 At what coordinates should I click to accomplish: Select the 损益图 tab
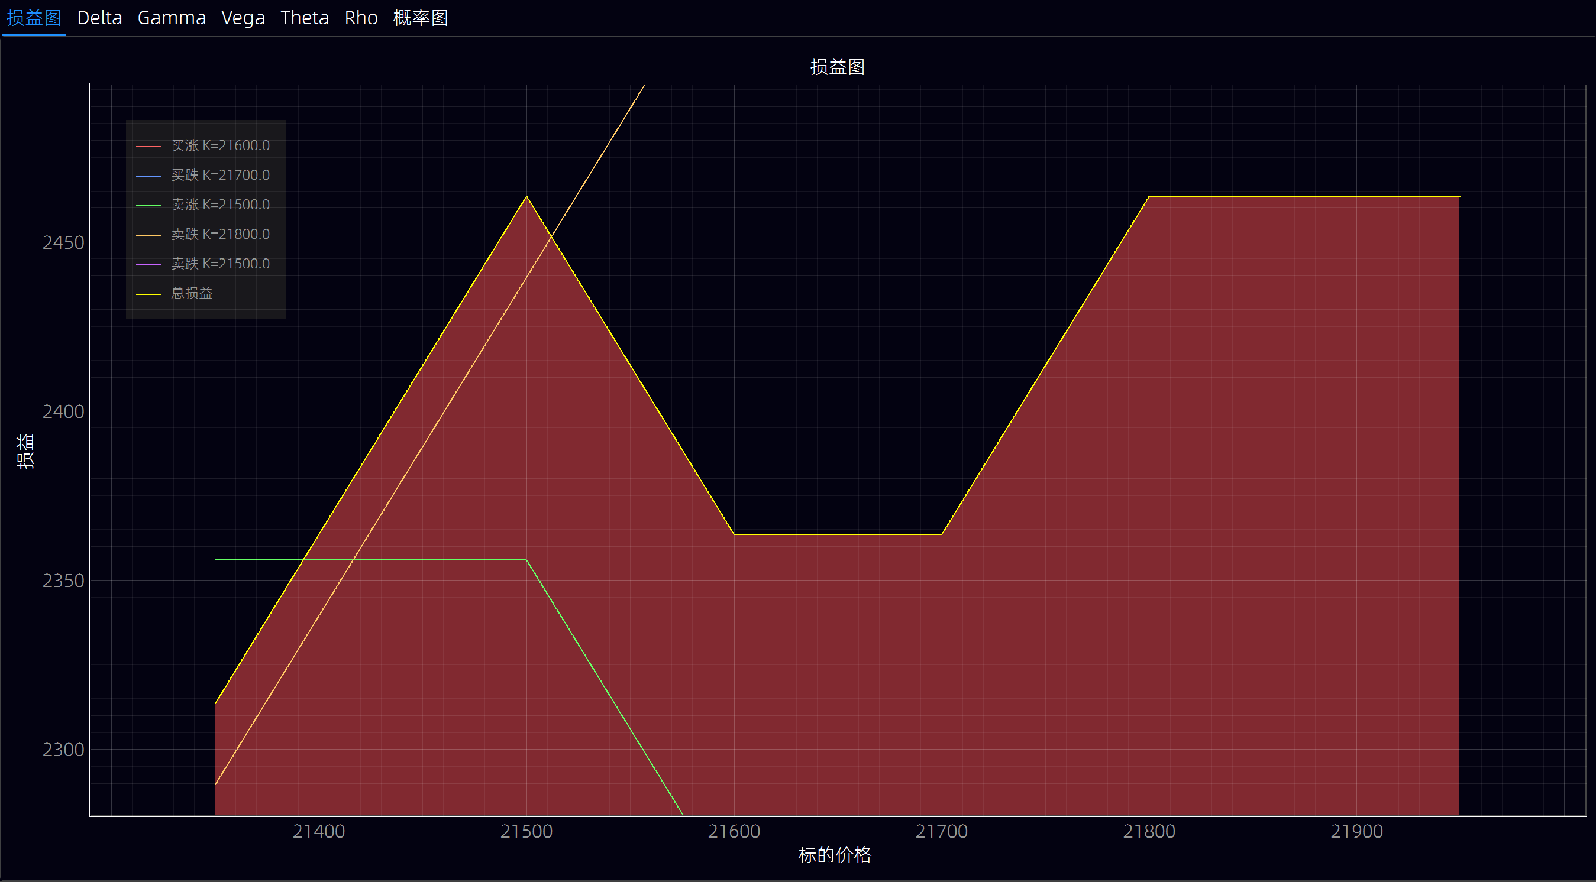coord(34,18)
